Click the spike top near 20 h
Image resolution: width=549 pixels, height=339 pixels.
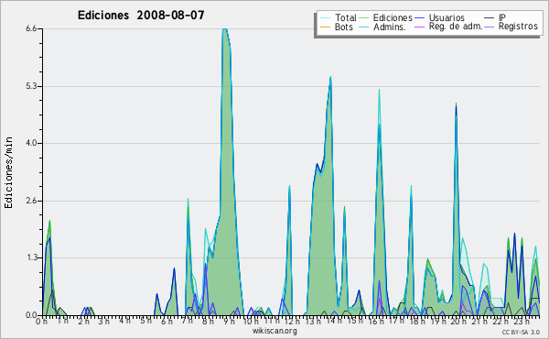[456, 104]
